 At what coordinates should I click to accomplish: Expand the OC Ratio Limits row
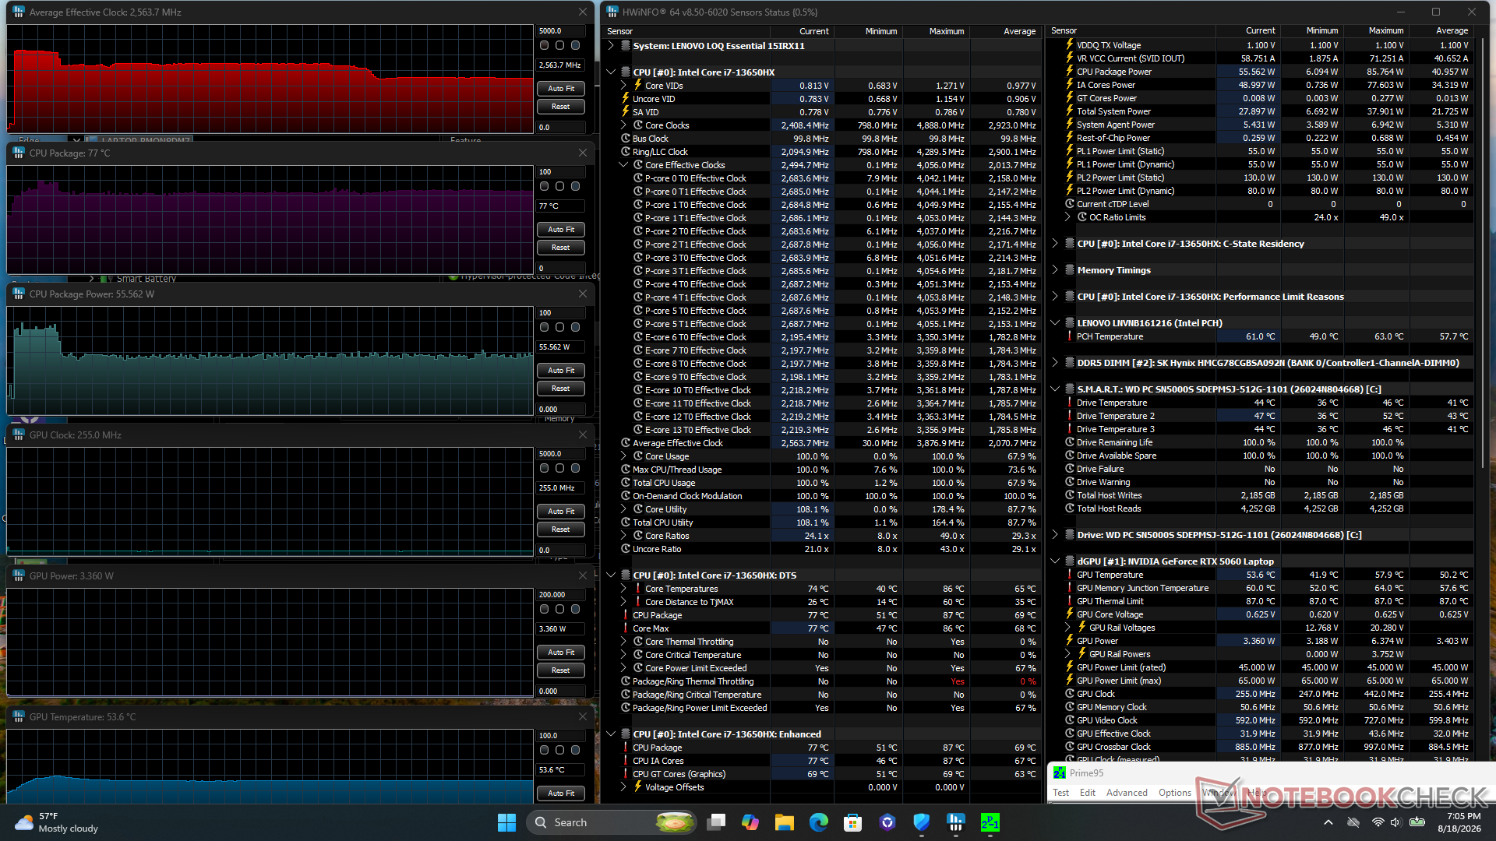[x=1067, y=217]
